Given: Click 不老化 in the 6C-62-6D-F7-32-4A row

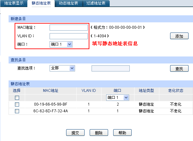Looking at the screenshot, I should [x=176, y=111].
